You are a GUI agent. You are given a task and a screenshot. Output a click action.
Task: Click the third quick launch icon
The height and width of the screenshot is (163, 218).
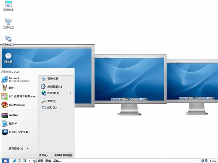pos(24,161)
